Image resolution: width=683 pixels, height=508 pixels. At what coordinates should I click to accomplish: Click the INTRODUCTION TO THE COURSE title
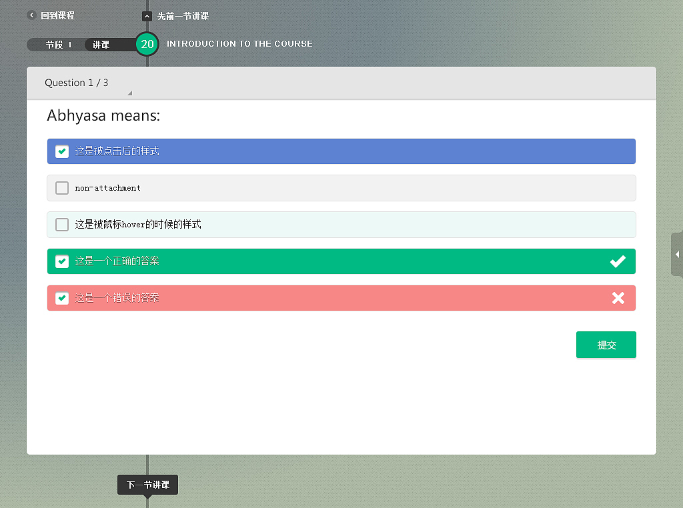pyautogui.click(x=239, y=44)
